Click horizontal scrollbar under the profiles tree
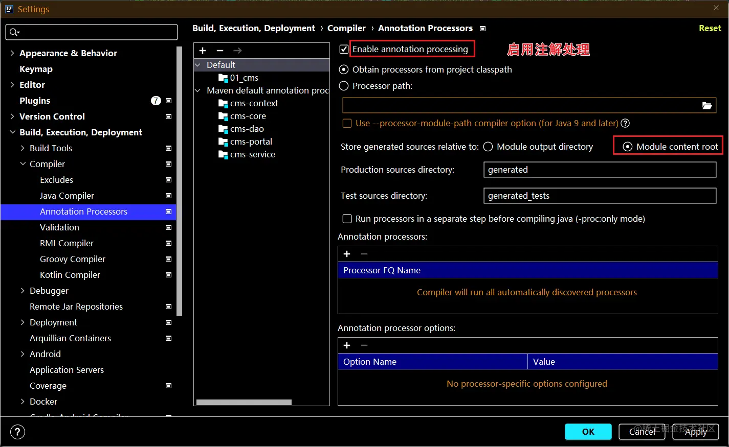 244,402
